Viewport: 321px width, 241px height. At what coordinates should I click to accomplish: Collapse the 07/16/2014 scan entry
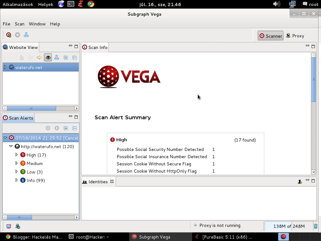[5, 138]
